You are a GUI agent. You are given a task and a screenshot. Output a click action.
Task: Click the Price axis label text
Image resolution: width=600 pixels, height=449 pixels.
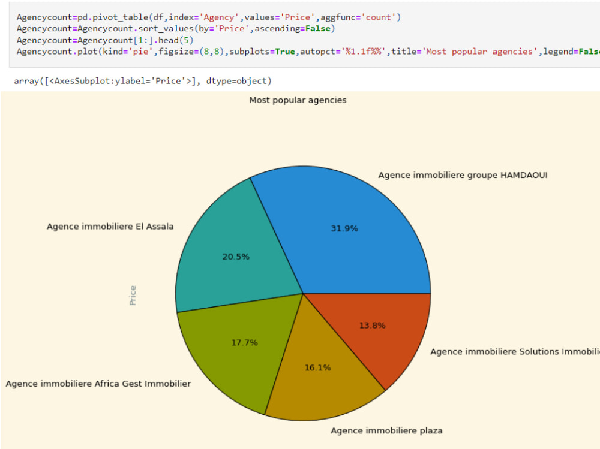[133, 293]
